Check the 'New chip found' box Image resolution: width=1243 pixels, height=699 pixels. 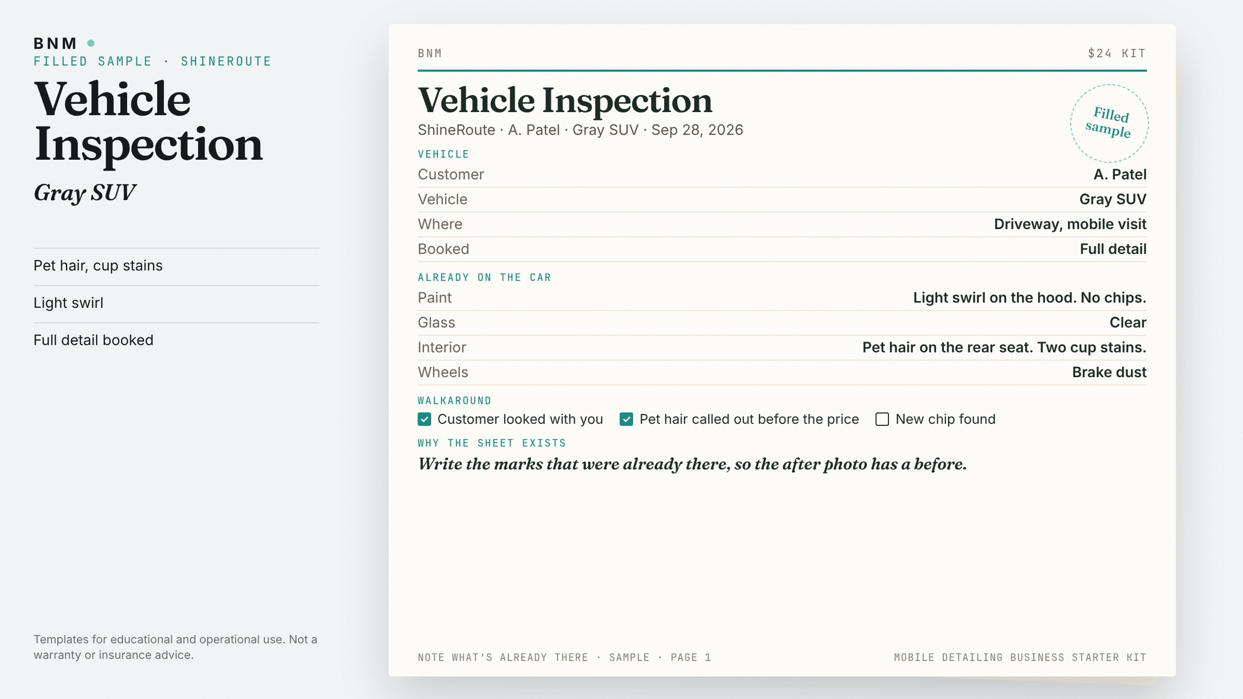coord(882,419)
